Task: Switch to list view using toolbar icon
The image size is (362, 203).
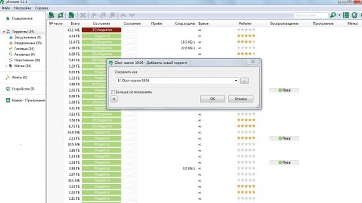Action: tap(346, 15)
